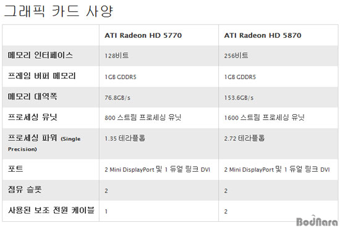Click the 프로세싱 유닛 row label
The height and width of the screenshot is (228, 340).
pyautogui.click(x=33, y=117)
